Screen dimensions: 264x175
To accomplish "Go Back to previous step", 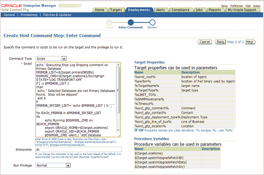I will 220,42.
